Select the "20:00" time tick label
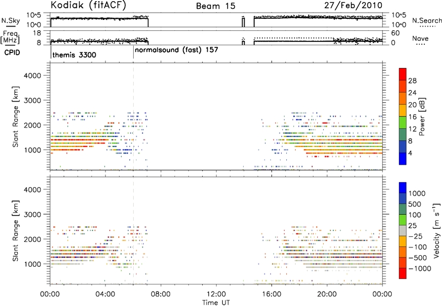The image size is (442, 306). point(327,294)
